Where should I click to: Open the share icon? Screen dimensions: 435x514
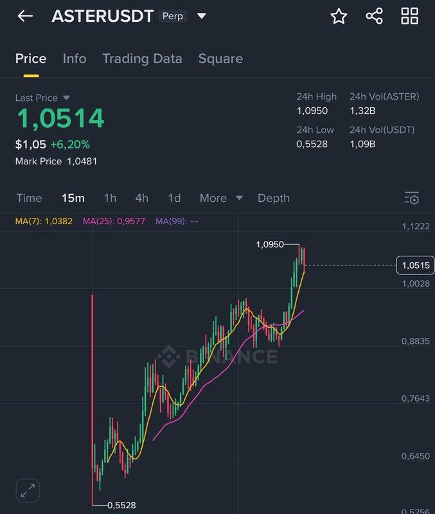[x=374, y=16]
